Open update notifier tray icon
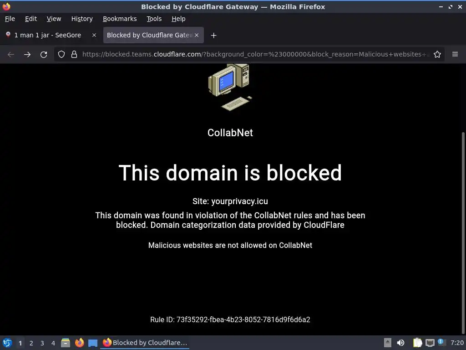The image size is (466, 350). tap(441, 342)
